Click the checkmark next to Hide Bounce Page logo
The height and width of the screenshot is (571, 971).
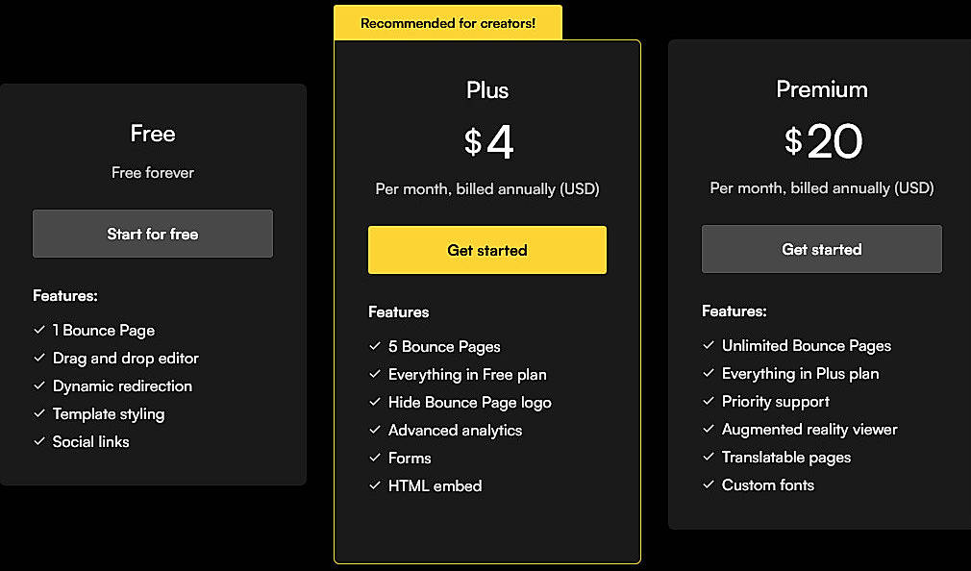[374, 402]
